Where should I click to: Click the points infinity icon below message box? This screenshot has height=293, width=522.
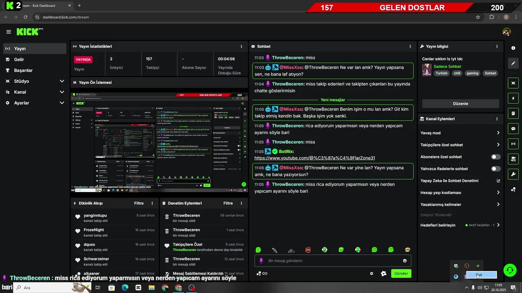pos(262,273)
